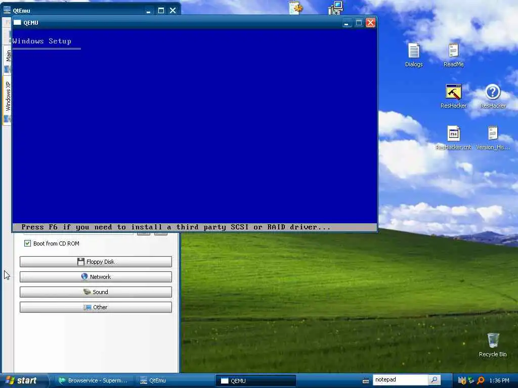This screenshot has height=388, width=518.
Task: Click the security shield tray icon
Action: 462,380
